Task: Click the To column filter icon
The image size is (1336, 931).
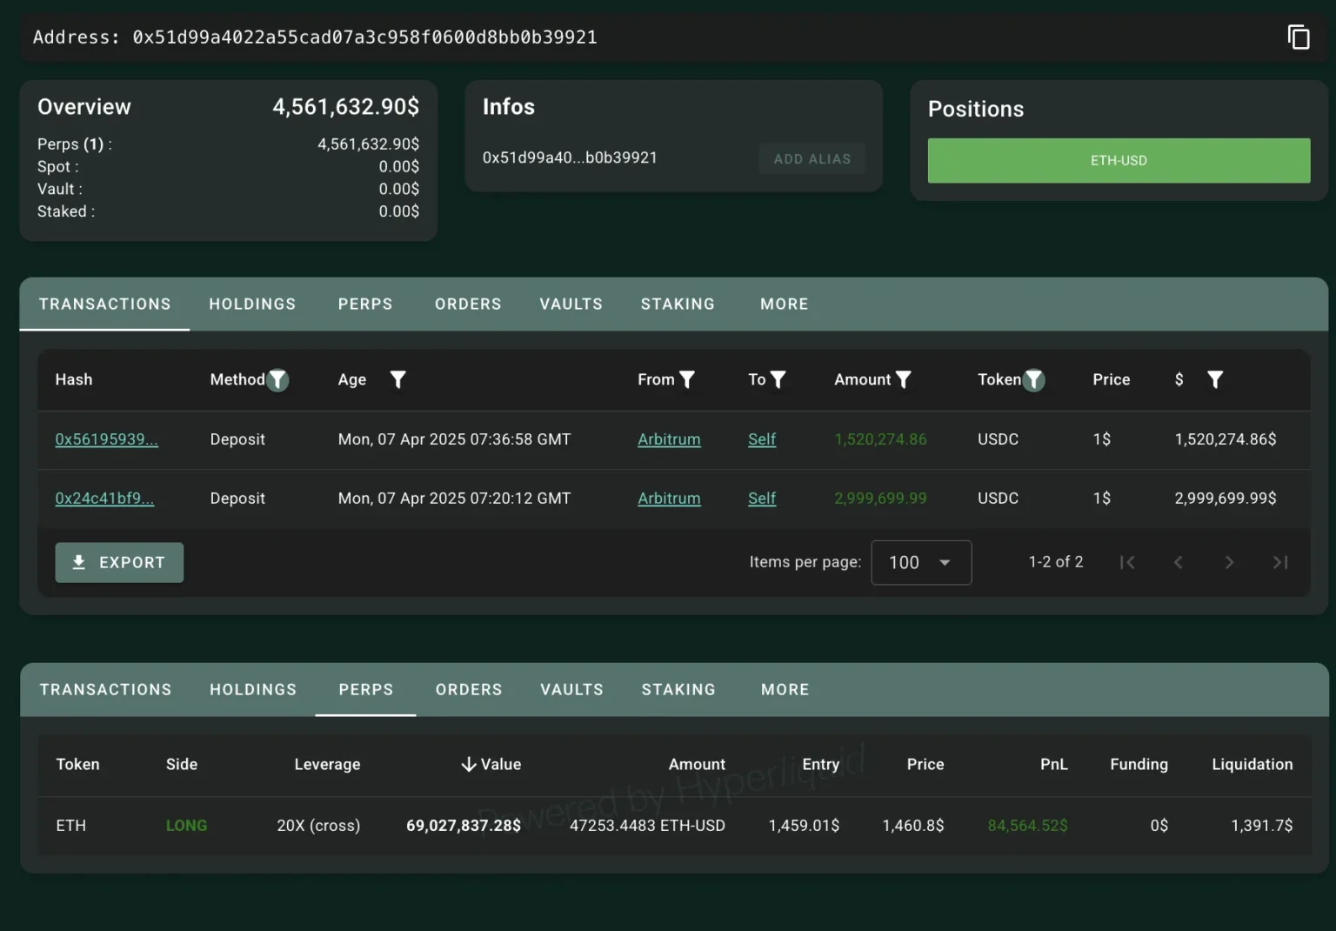Action: coord(778,379)
